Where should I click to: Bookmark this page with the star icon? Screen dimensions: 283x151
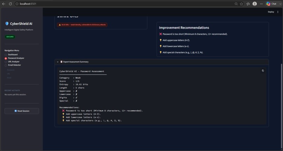(242, 4)
